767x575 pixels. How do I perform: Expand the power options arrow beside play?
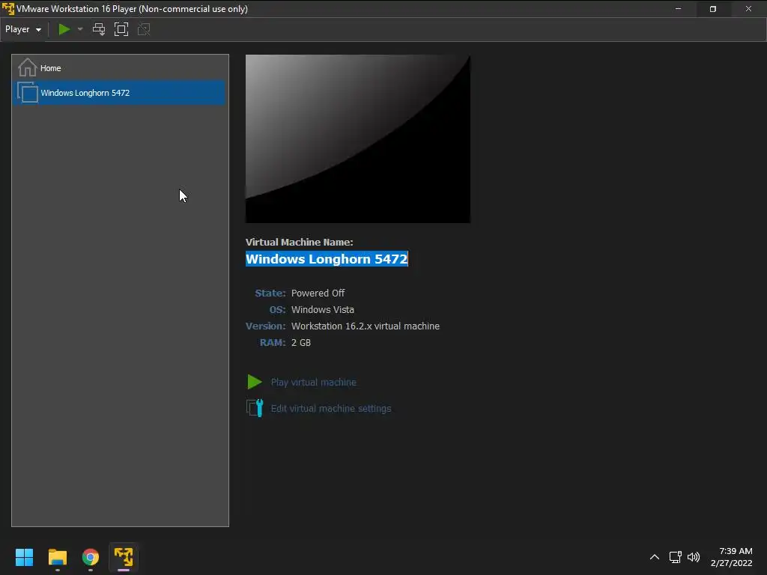point(80,29)
